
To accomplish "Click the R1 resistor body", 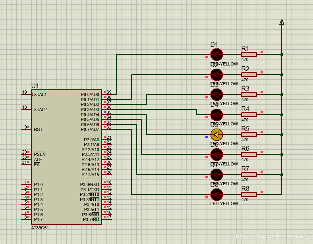I will pos(249,54).
